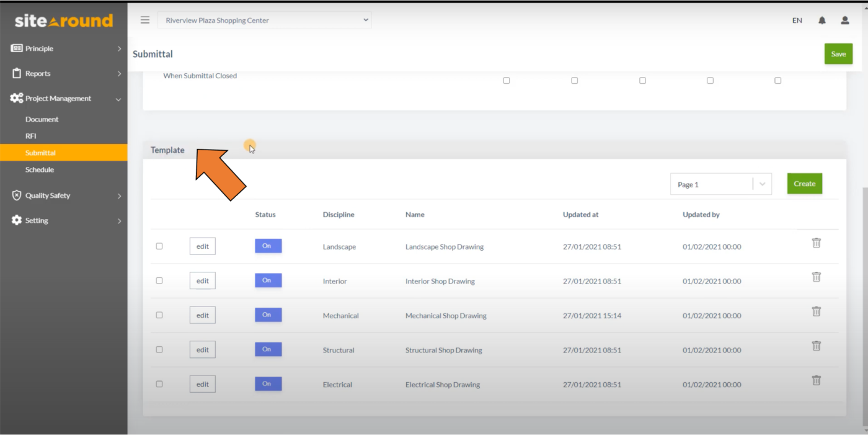Open the RFI submenu item

click(x=31, y=136)
